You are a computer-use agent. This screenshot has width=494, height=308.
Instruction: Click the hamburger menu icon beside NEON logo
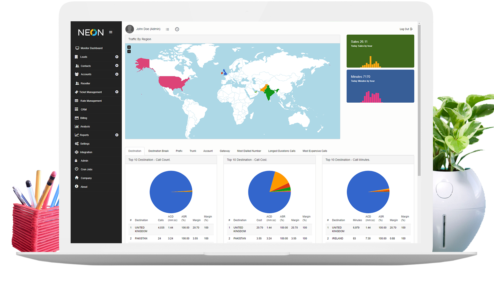click(x=111, y=32)
